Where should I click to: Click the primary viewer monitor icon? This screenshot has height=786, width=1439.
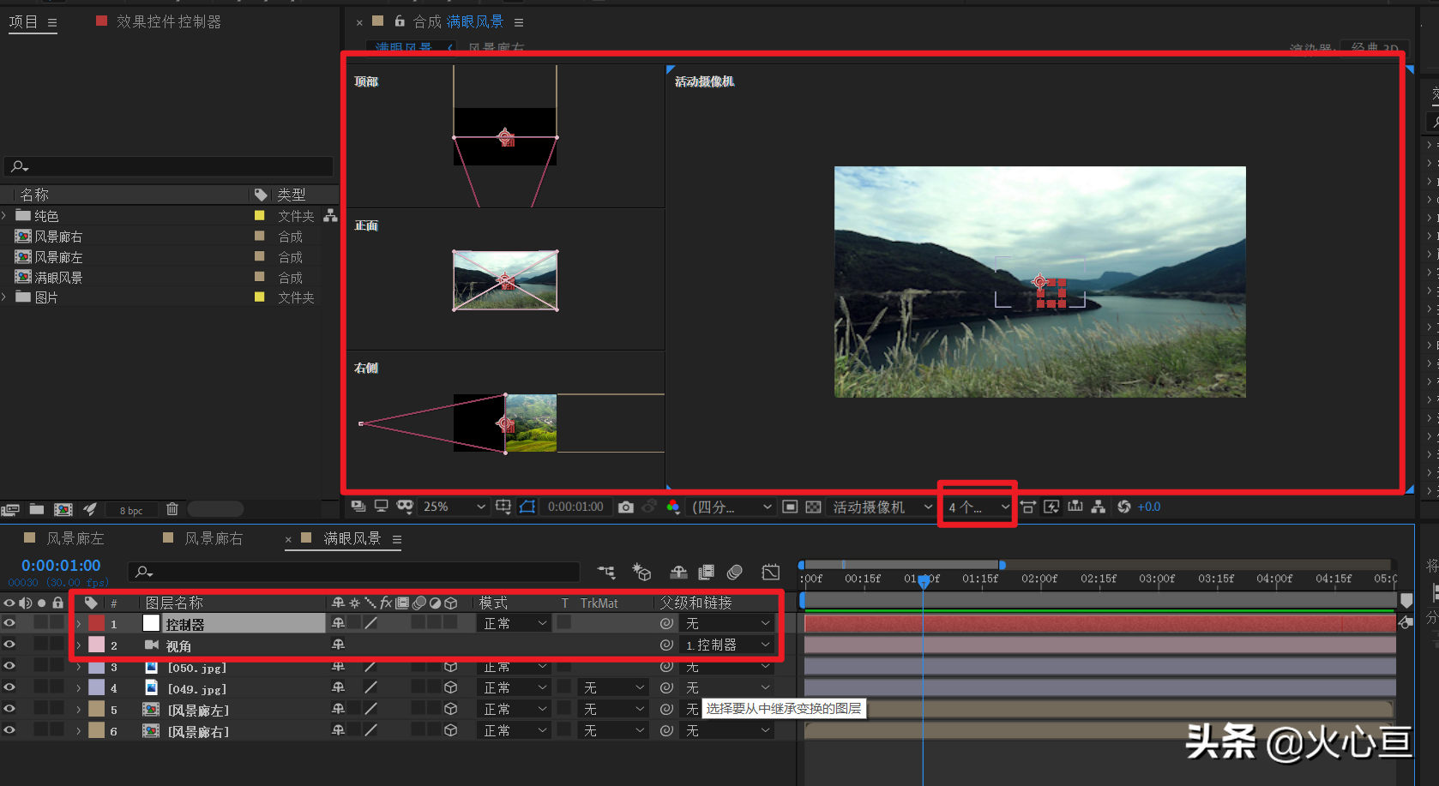pos(382,507)
